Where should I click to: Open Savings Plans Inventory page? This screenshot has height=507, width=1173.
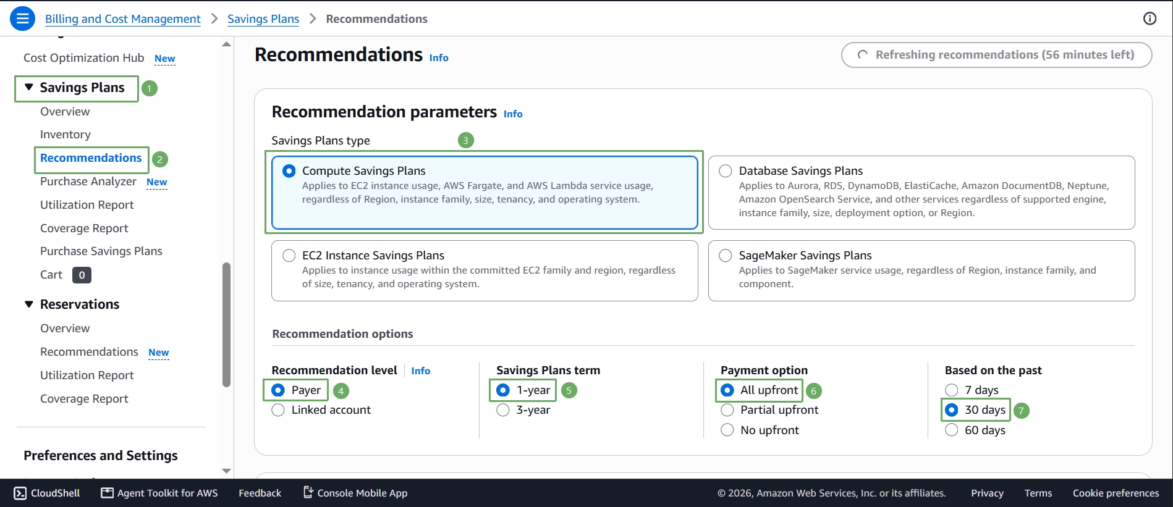coord(66,135)
